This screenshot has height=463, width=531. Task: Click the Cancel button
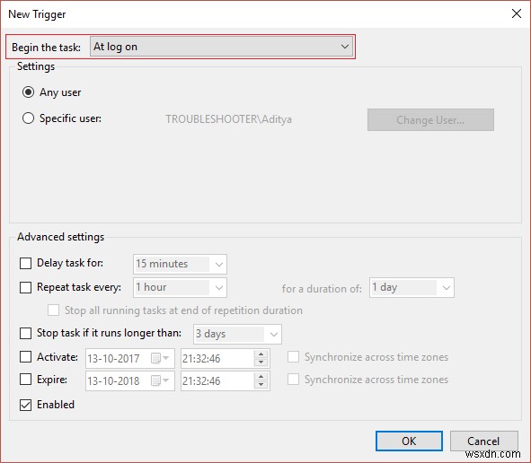click(x=483, y=441)
